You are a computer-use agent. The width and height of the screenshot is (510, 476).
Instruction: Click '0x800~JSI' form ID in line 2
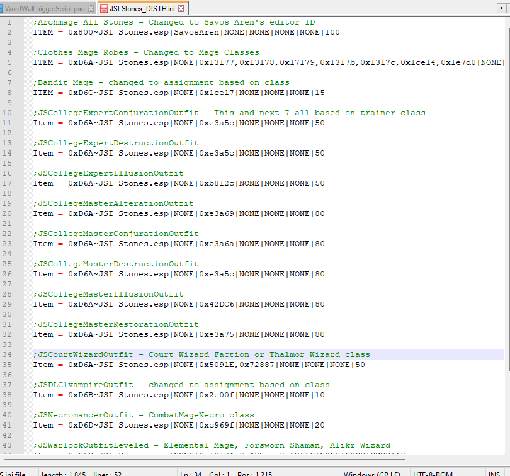pyautogui.click(x=91, y=32)
